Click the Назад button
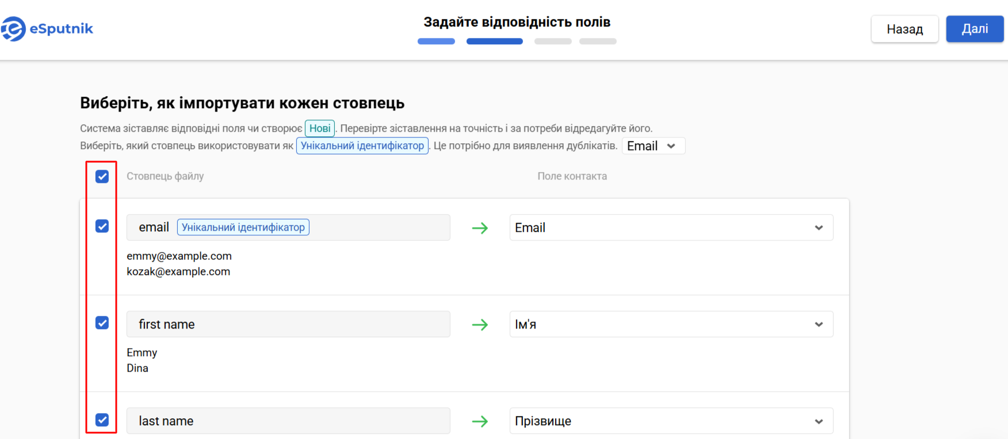Screen dimensions: 1008x439 point(904,29)
